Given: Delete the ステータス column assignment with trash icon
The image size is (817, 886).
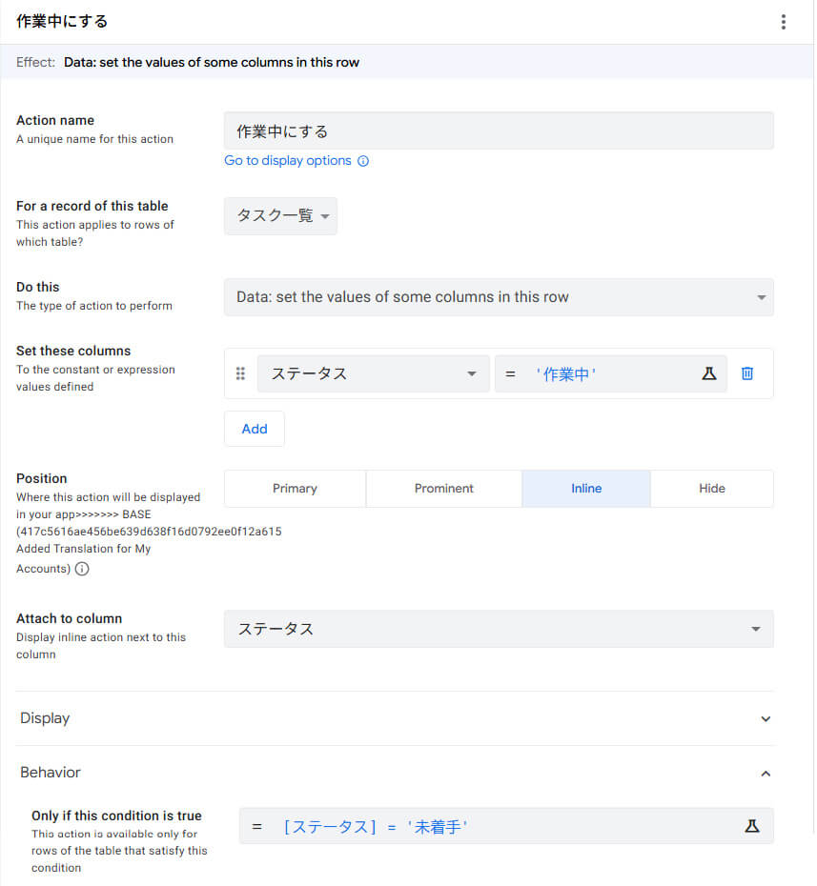Looking at the screenshot, I should 747,373.
